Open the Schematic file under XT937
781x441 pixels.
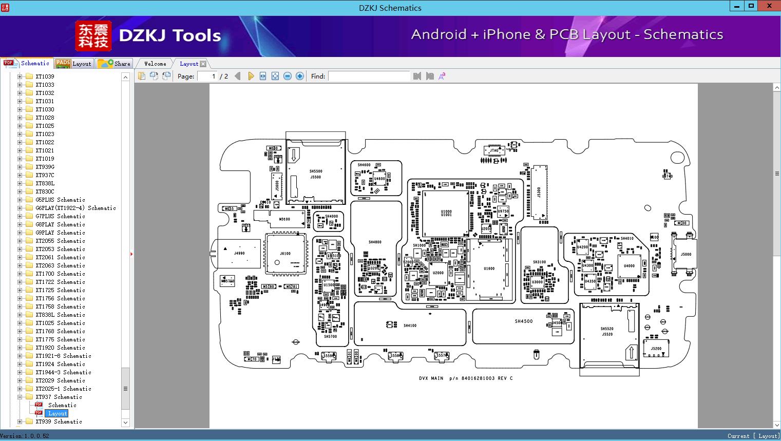[62, 405]
